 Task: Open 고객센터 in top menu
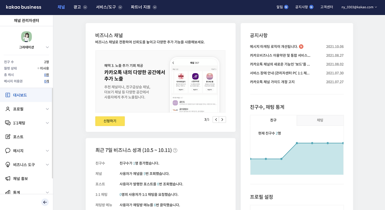click(327, 7)
